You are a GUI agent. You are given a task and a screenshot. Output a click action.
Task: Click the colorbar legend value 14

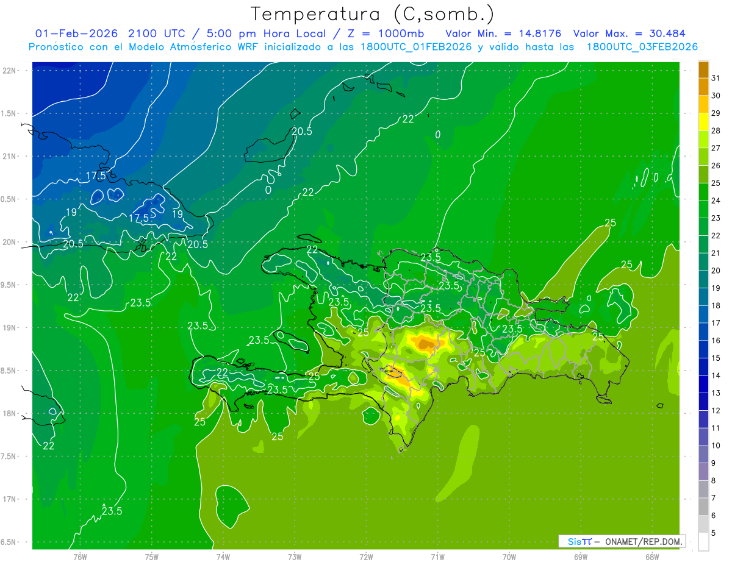coord(716,375)
